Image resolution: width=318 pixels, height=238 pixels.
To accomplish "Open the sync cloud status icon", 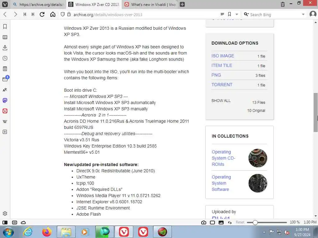I will pos(23,223).
